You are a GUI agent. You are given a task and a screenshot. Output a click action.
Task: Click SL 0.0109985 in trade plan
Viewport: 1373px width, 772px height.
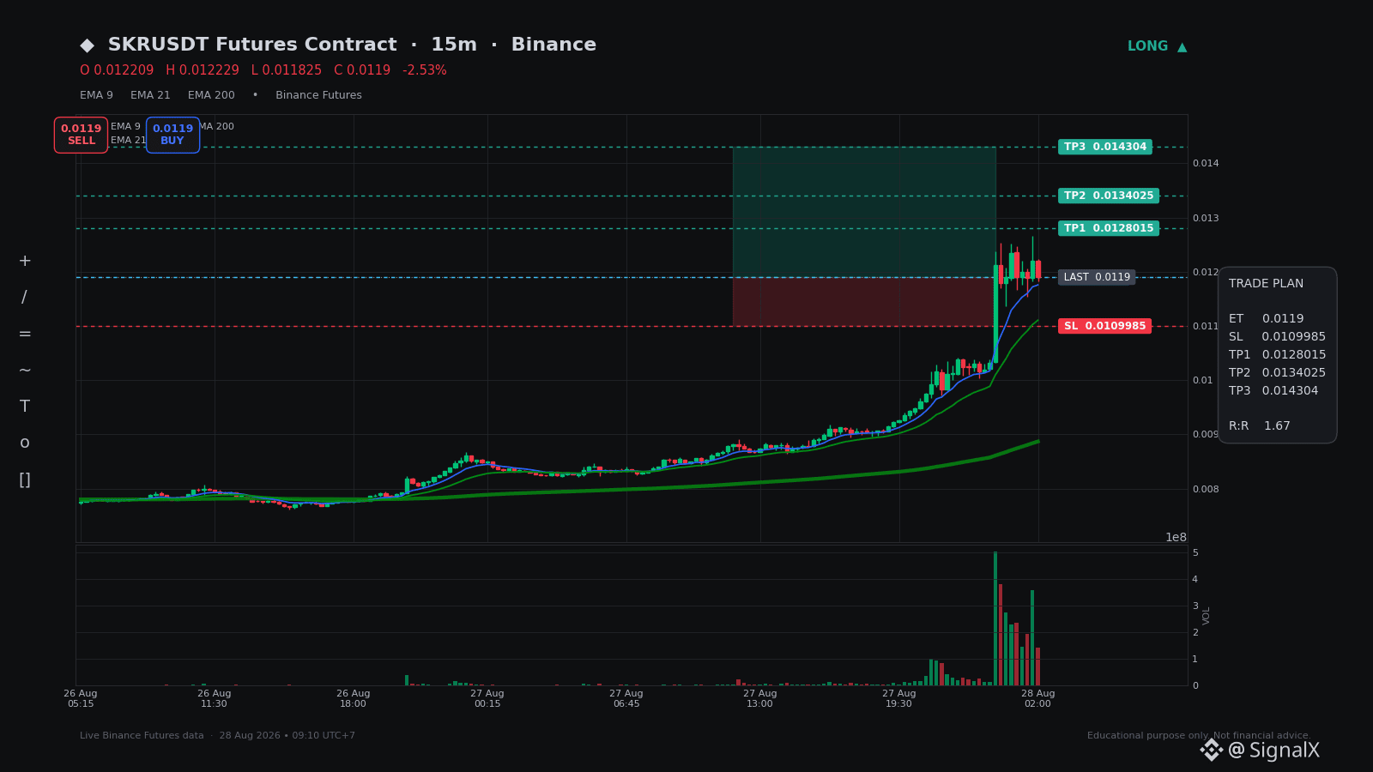1277,336
